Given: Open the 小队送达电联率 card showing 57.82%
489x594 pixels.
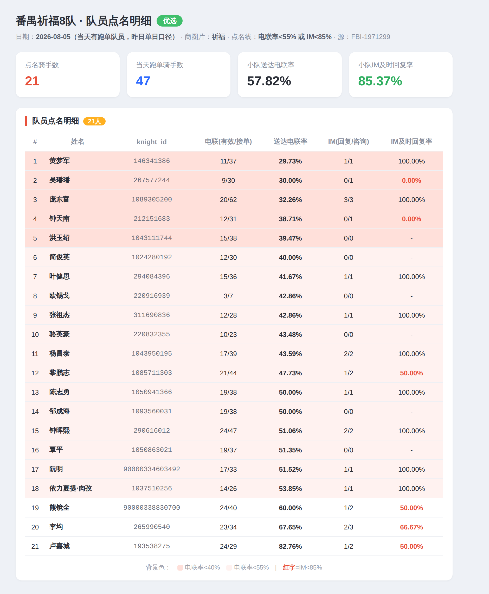Looking at the screenshot, I should [289, 75].
